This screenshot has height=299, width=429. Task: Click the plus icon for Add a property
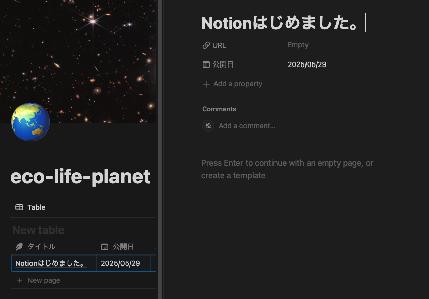point(206,84)
